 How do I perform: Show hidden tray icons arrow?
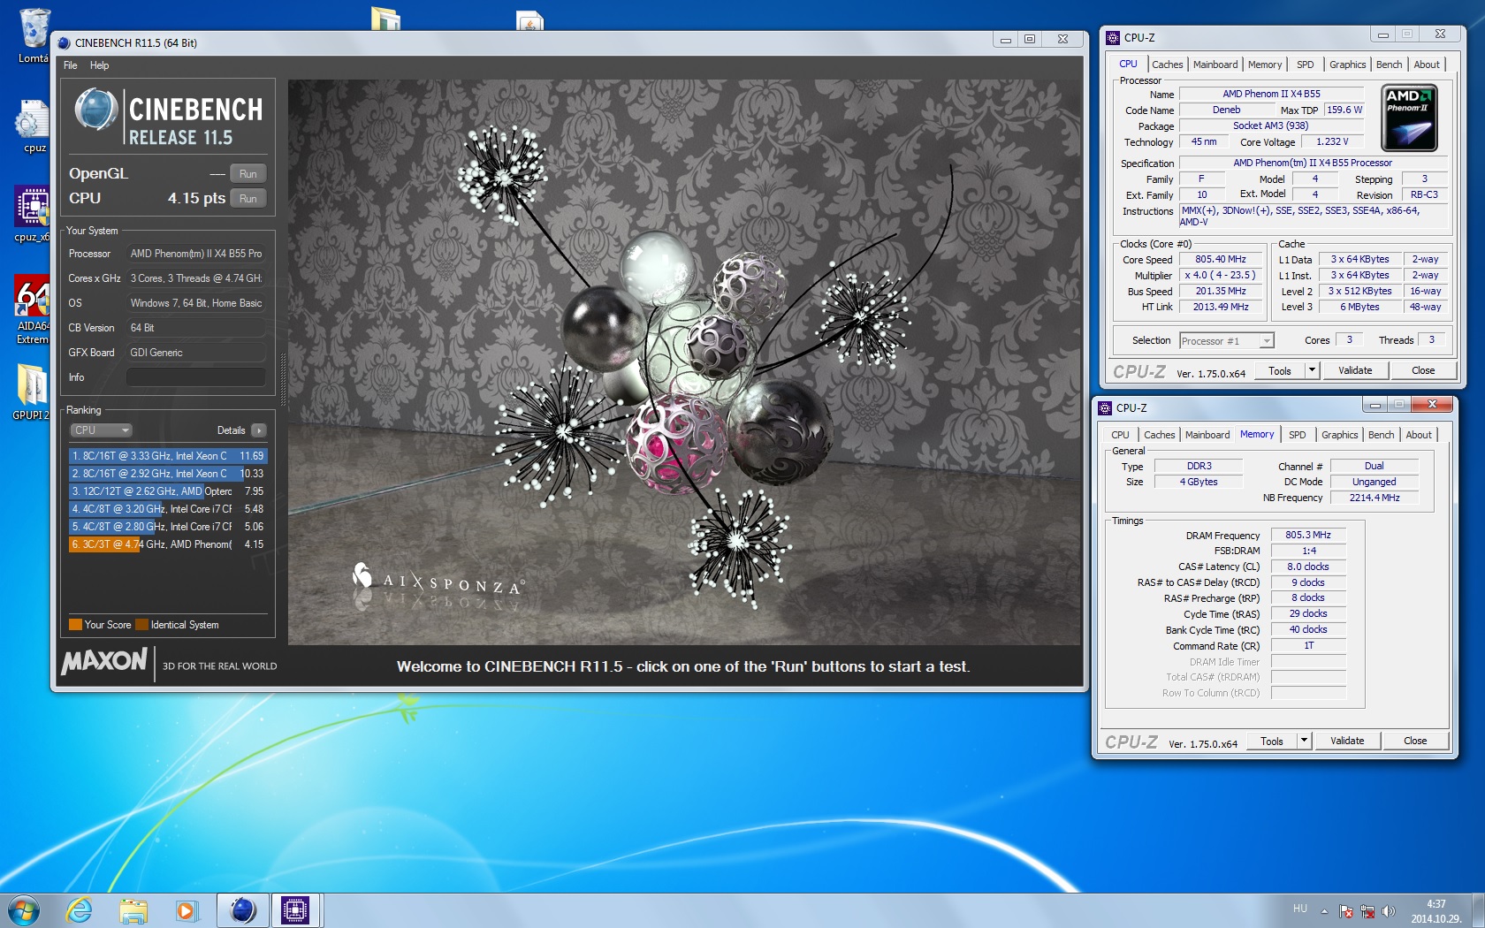tap(1324, 910)
